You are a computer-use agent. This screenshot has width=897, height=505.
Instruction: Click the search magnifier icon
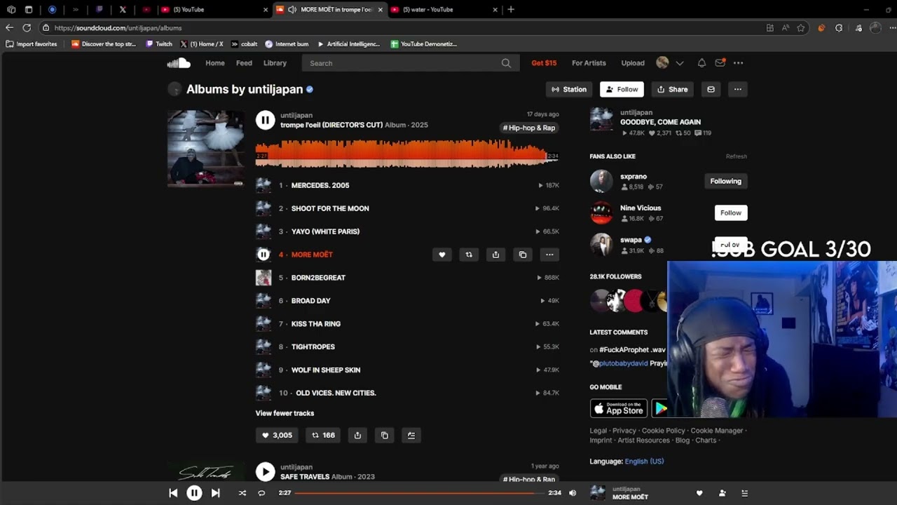pyautogui.click(x=506, y=63)
